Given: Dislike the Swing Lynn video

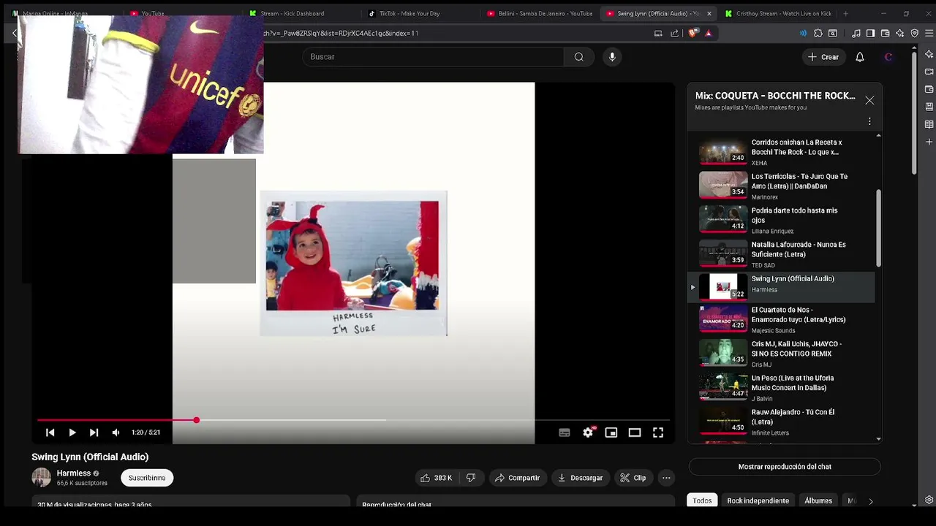Looking at the screenshot, I should pyautogui.click(x=471, y=478).
